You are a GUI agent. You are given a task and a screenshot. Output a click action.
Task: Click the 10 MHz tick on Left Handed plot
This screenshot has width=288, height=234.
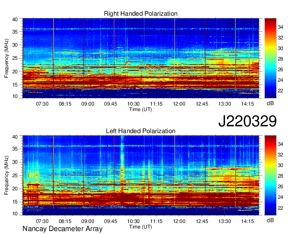(15, 214)
